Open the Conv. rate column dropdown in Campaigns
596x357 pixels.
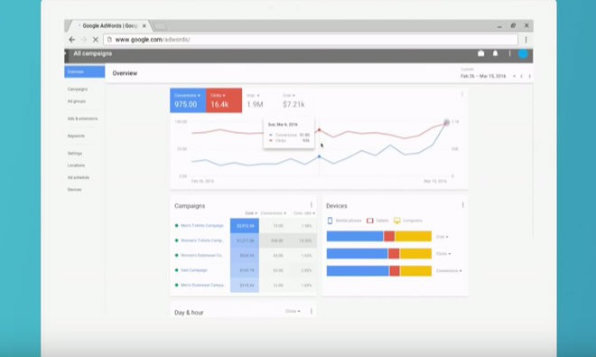pyautogui.click(x=304, y=213)
